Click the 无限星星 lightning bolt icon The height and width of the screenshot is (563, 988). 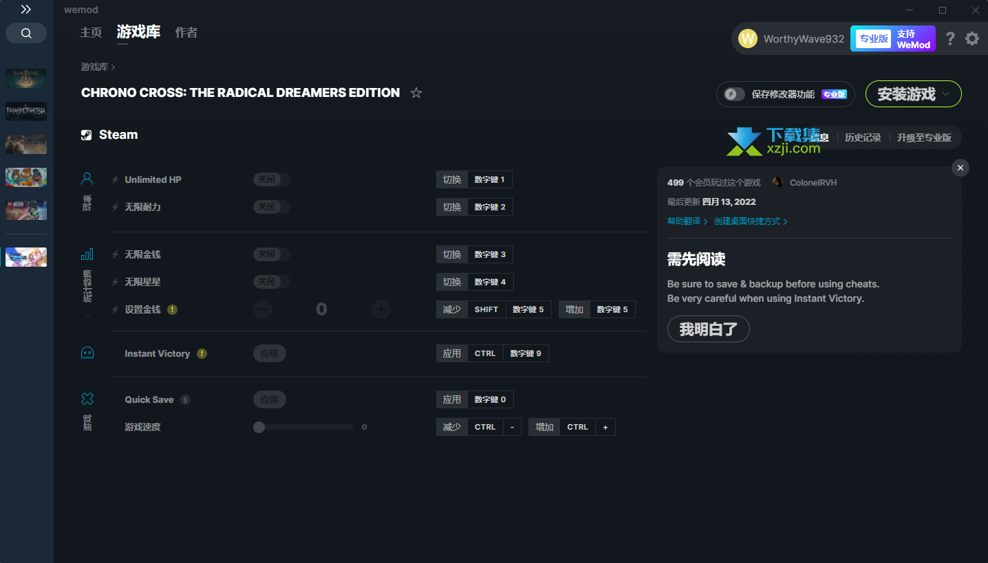[116, 282]
